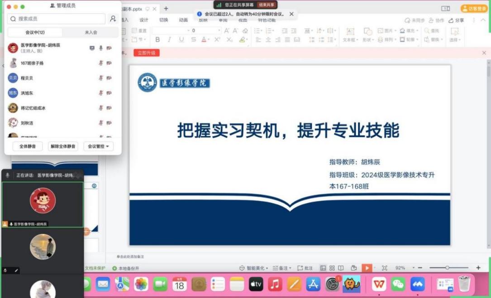Image resolution: width=491 pixels, height=298 pixels.
Task: Open the 会议管控 dropdown
Action: tap(98, 146)
